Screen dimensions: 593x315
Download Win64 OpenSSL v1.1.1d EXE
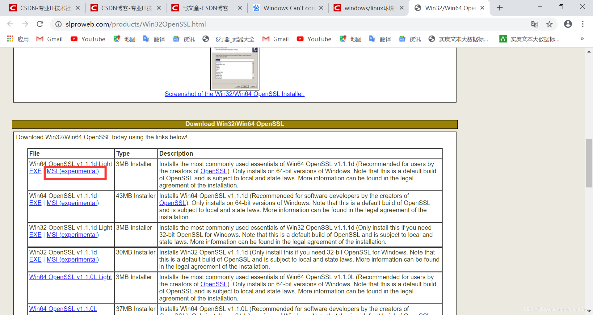pyautogui.click(x=35, y=203)
